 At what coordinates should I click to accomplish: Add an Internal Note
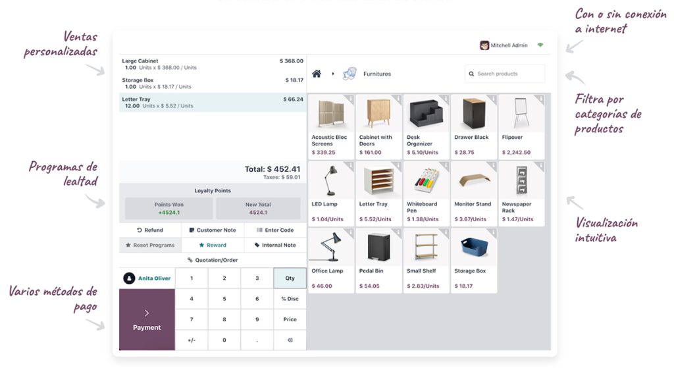point(275,245)
